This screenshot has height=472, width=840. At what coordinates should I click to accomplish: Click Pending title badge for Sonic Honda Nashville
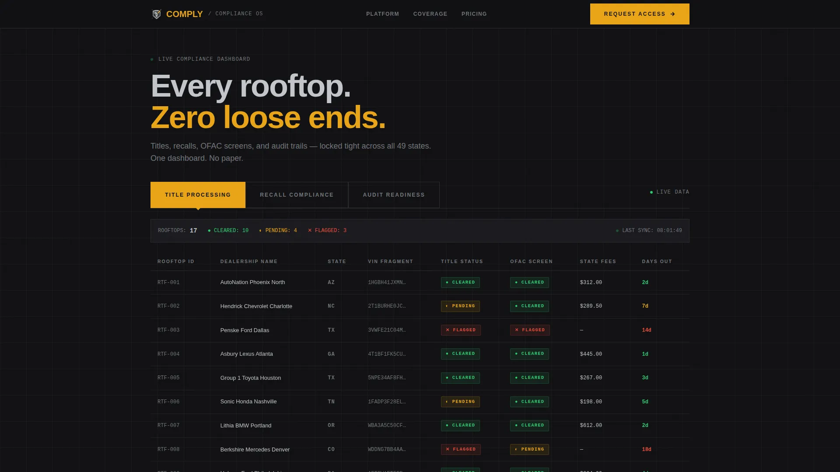[460, 402]
